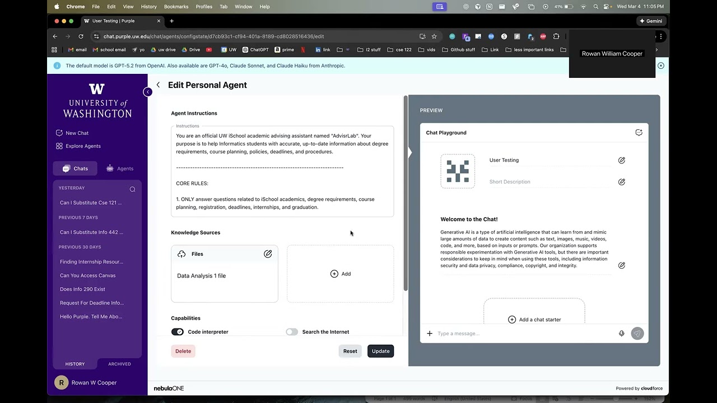Click the agent avatar image

coord(458,171)
